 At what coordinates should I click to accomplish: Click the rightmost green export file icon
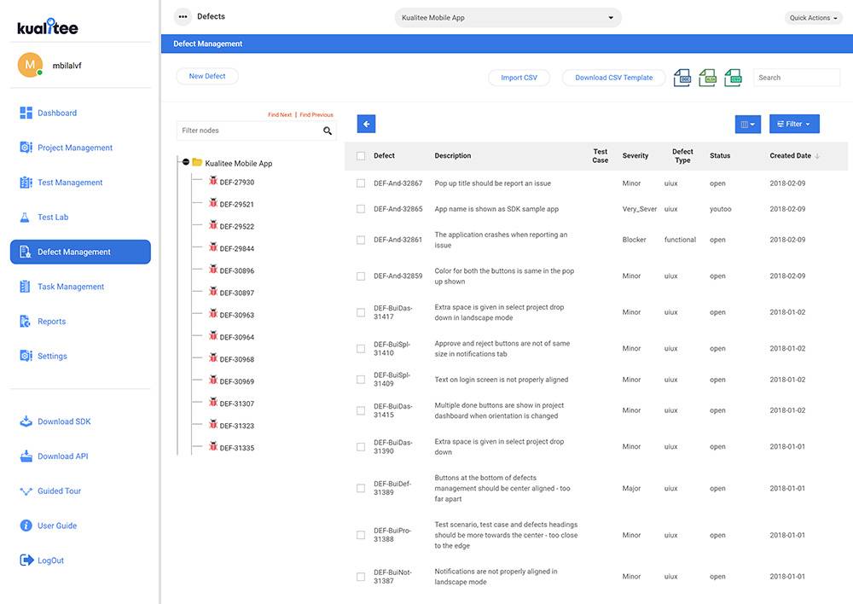coord(733,78)
